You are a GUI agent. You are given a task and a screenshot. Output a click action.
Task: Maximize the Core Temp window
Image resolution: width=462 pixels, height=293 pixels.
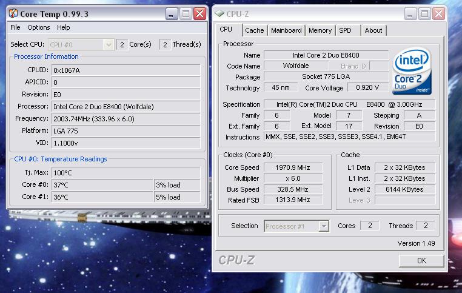tap(186, 13)
